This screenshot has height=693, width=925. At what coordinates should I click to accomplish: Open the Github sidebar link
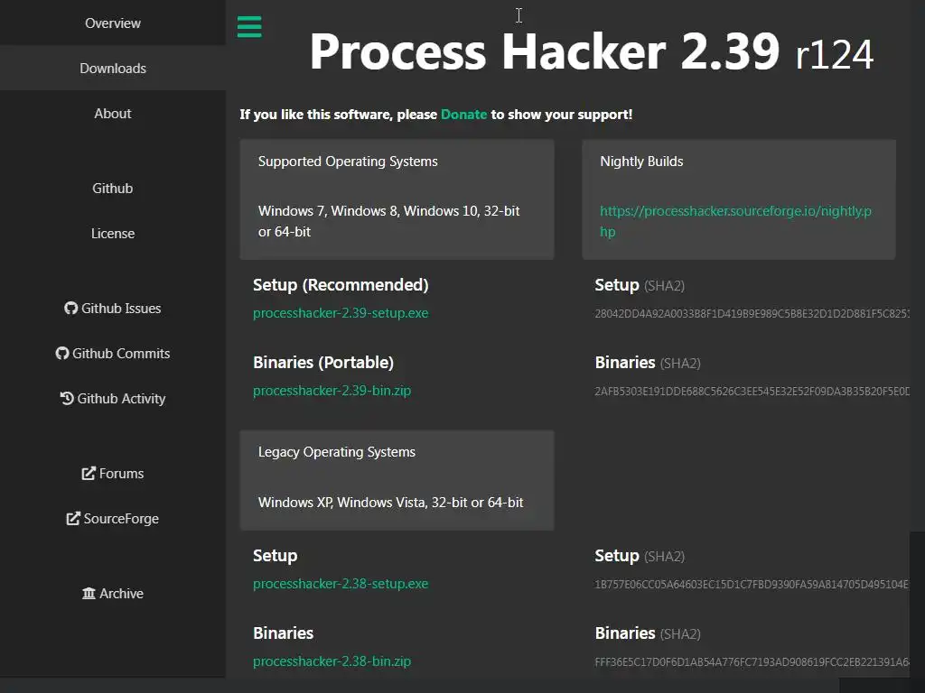pyautogui.click(x=113, y=189)
